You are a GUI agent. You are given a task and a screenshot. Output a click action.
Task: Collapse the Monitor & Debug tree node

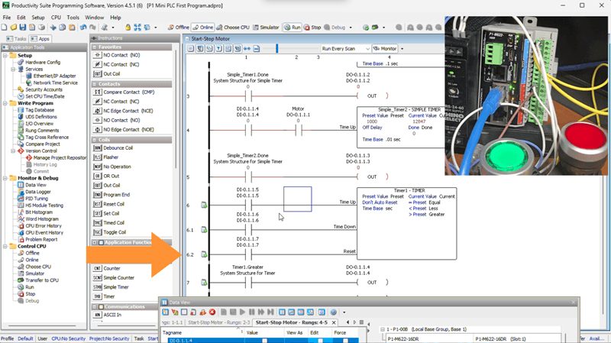5,178
